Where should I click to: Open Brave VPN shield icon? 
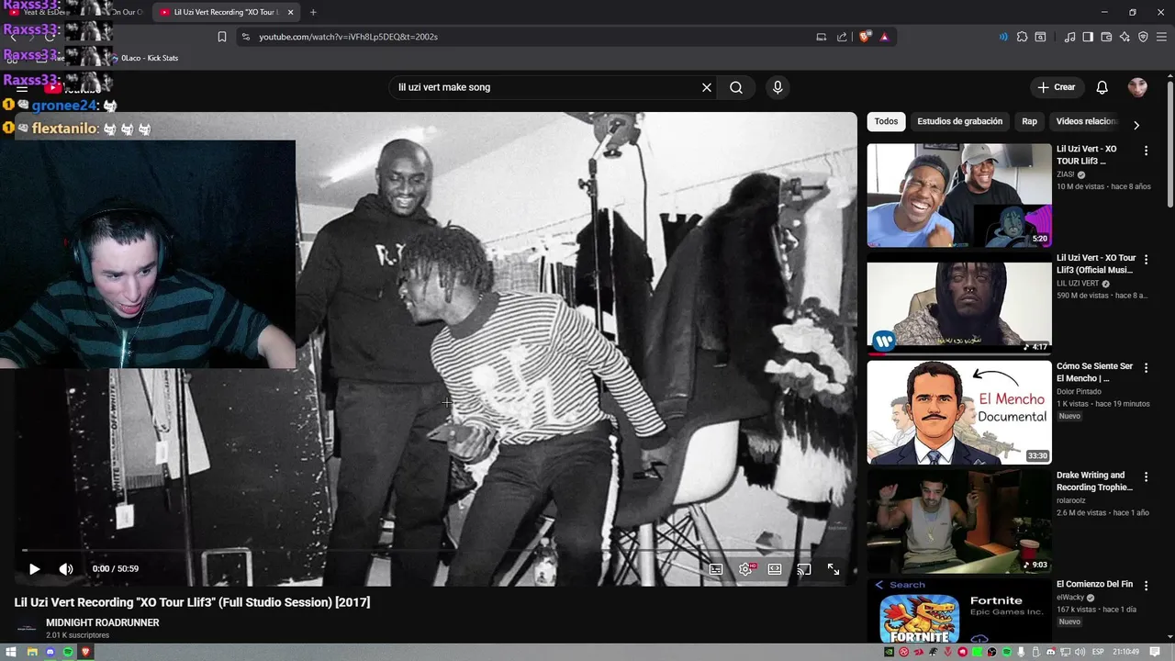1143,37
